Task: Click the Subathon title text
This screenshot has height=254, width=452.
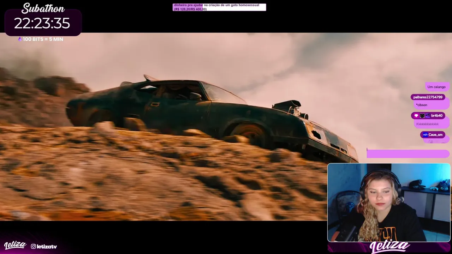Action: [43, 8]
